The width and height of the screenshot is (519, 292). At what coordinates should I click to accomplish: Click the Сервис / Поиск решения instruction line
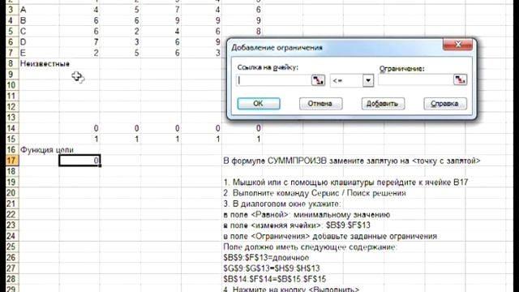(315, 193)
